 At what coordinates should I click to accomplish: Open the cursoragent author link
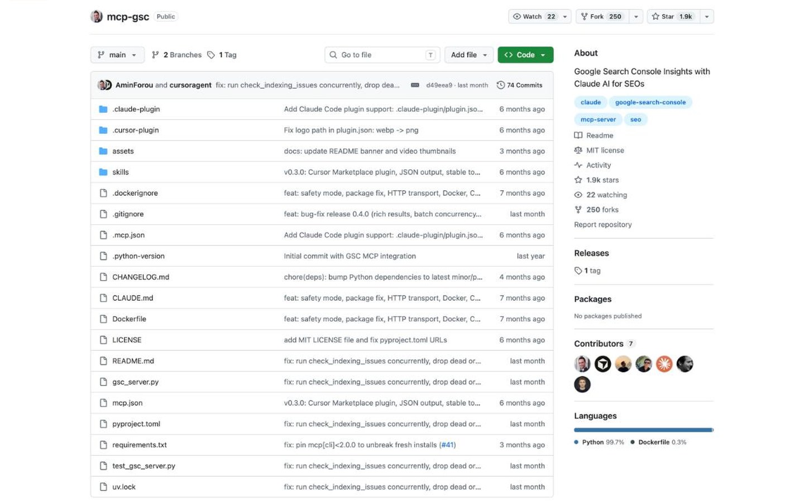(190, 85)
